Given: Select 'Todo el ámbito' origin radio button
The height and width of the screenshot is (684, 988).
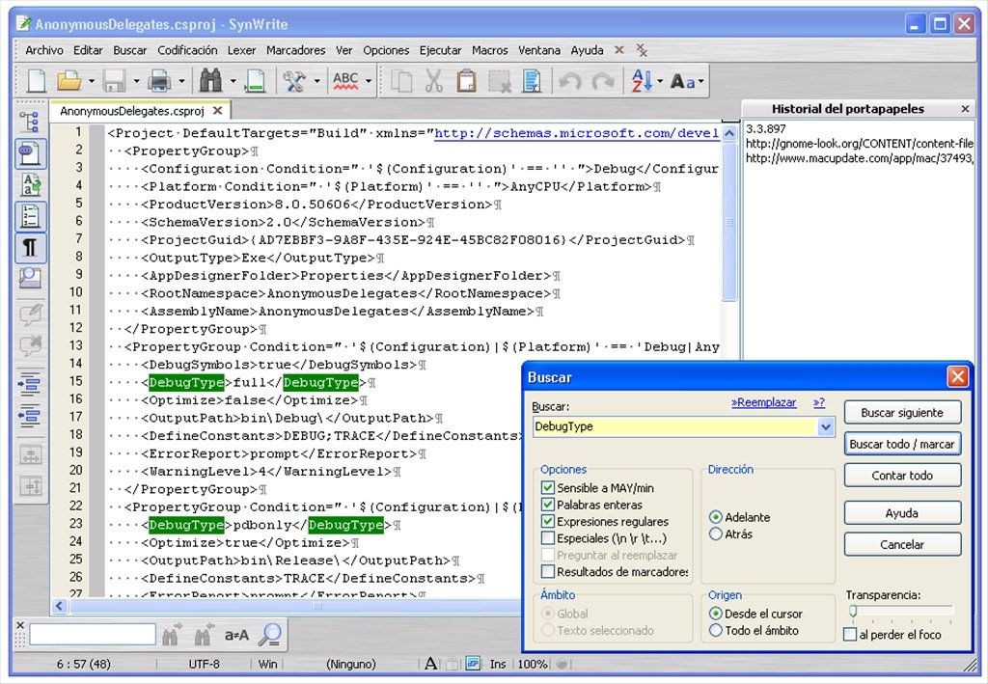Looking at the screenshot, I should tap(715, 631).
